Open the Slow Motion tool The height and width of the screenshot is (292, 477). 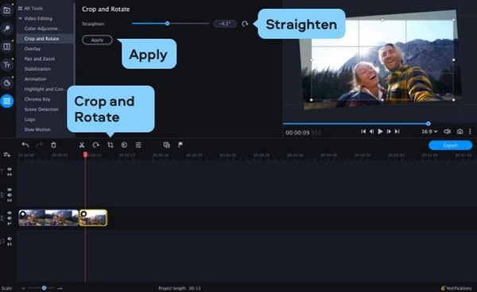[x=37, y=129]
